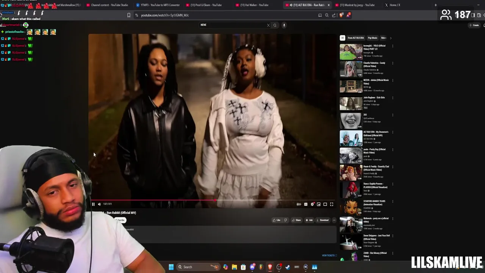Switch to Channel content - YouTube Studio tab
This screenshot has width=485, height=273.
[x=107, y=5]
